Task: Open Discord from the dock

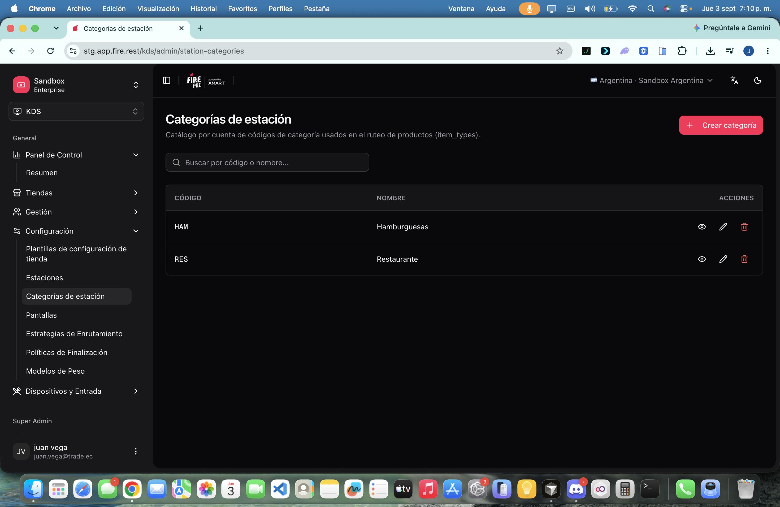Action: pos(576,489)
